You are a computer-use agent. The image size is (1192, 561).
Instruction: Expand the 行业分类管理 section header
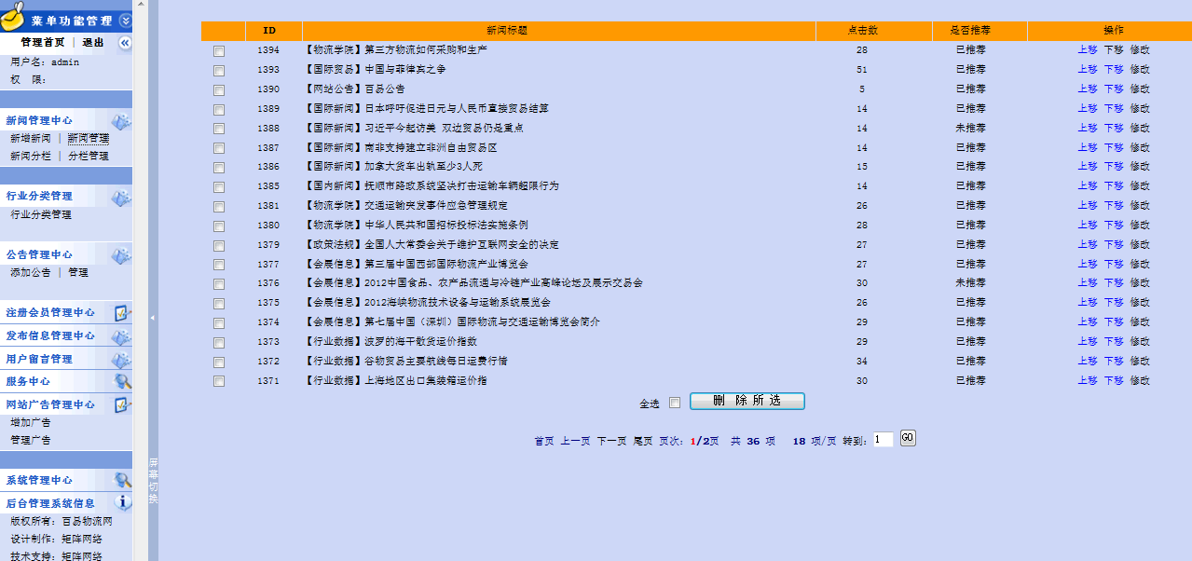tap(39, 197)
